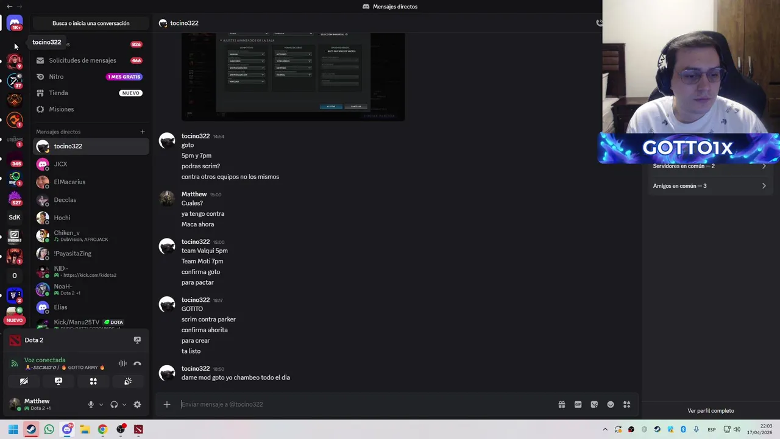Open DM with !PayasitaZing
Image resolution: width=780 pixels, height=439 pixels.
(90, 254)
